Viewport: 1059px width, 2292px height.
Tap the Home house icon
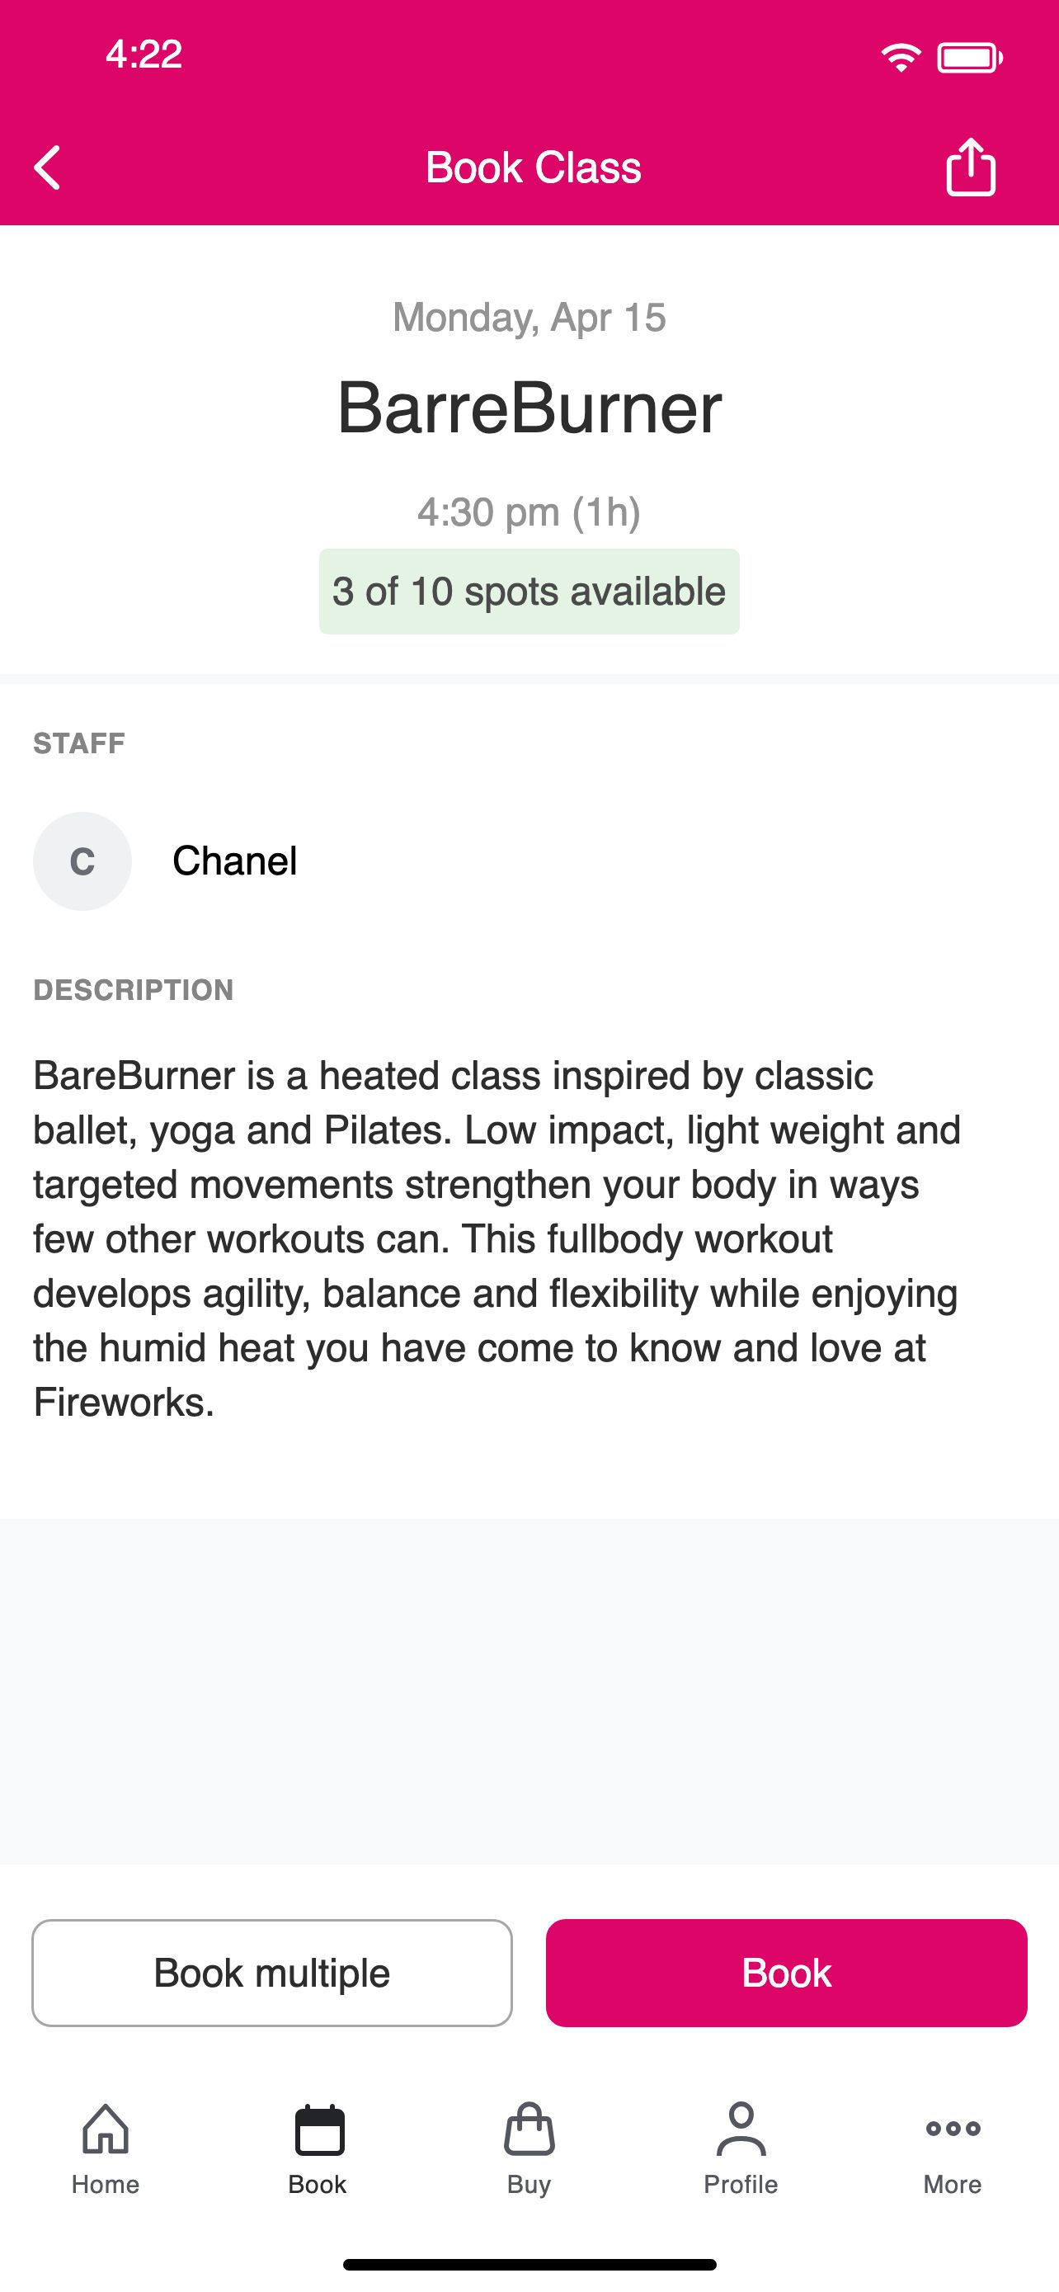click(x=106, y=2129)
